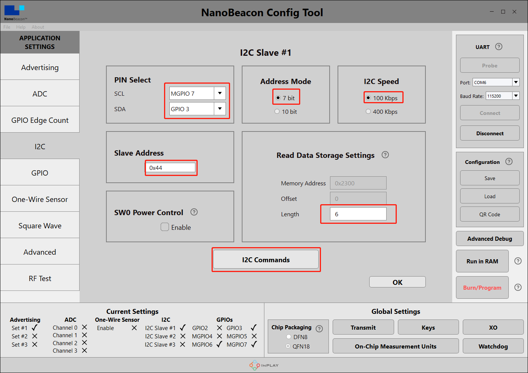Click the Disconnect button

(490, 133)
